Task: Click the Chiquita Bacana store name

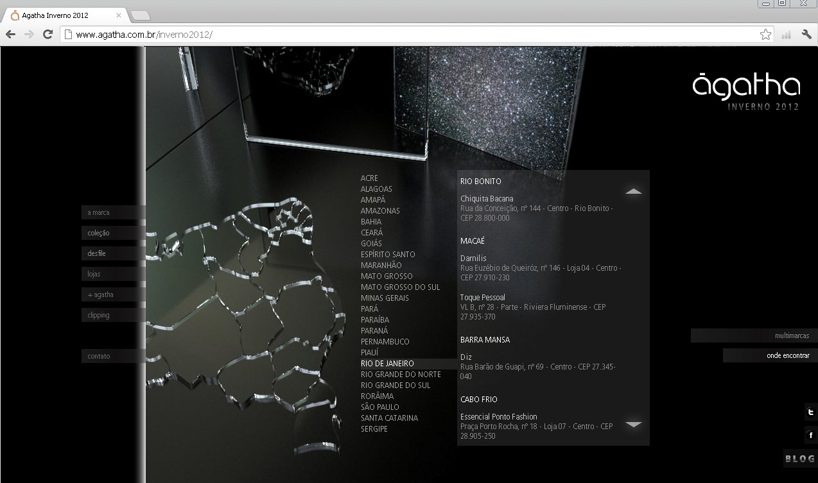Action: [487, 199]
